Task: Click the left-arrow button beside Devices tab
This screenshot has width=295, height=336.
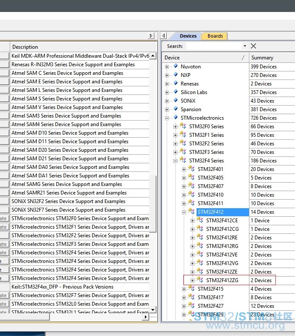Action: [164, 35]
